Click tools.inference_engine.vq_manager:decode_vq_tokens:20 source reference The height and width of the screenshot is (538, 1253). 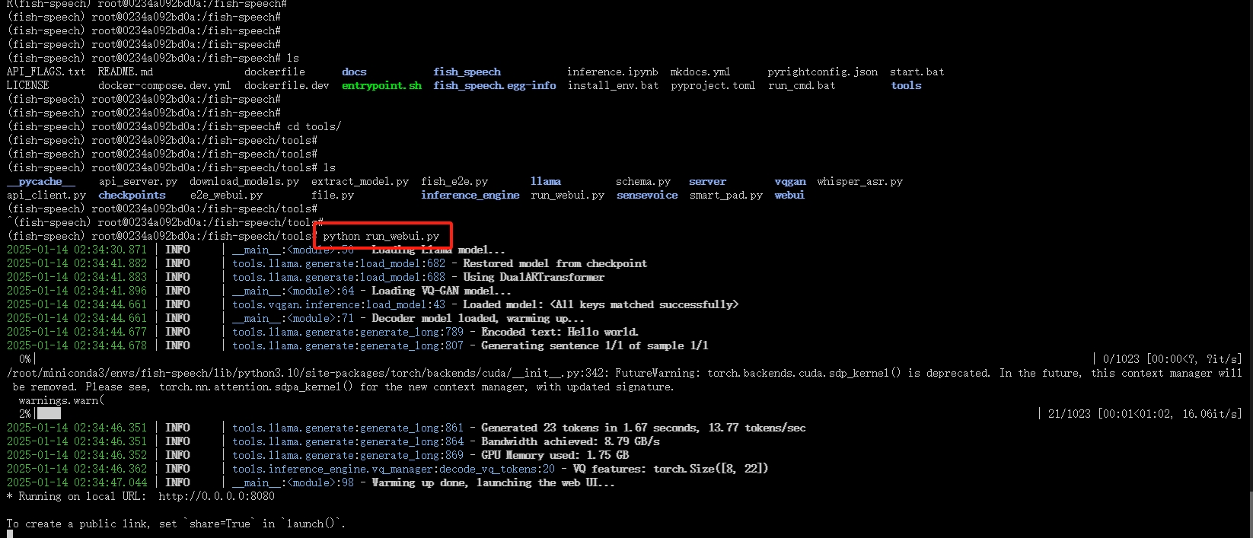[x=394, y=469]
